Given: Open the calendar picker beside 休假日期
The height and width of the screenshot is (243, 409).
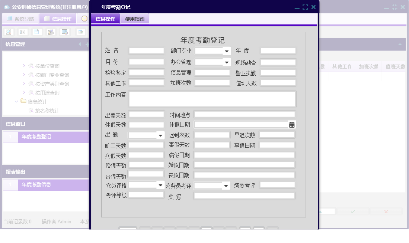Looking at the screenshot, I should click(x=292, y=125).
